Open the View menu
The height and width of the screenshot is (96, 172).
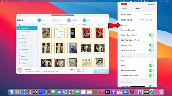18,1
